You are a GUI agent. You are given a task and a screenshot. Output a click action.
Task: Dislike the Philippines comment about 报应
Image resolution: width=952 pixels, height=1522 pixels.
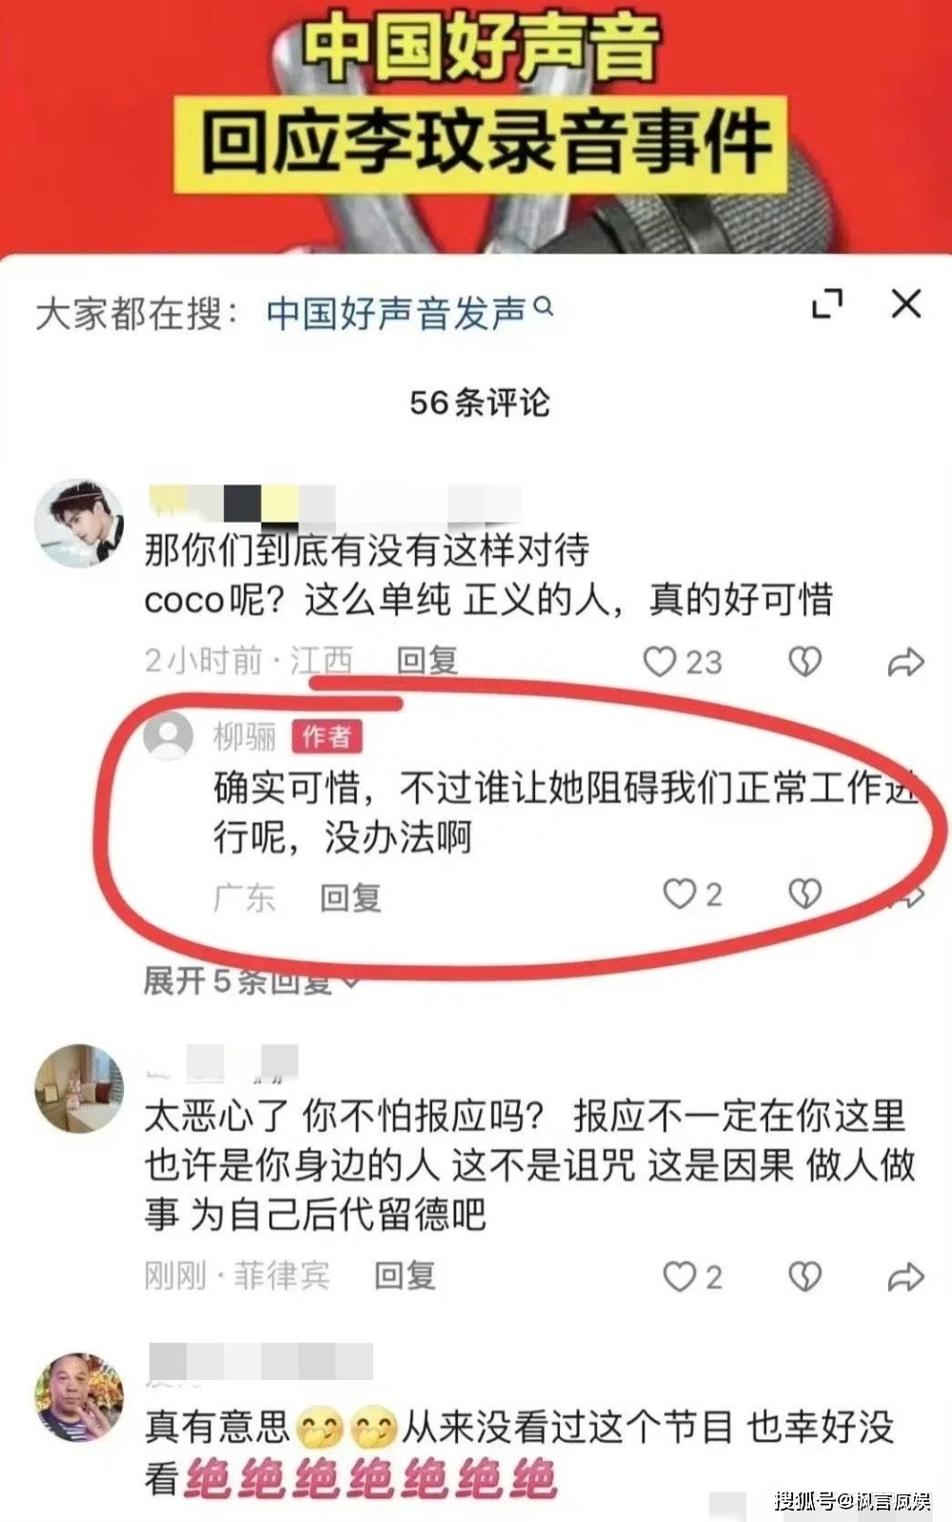click(805, 1276)
